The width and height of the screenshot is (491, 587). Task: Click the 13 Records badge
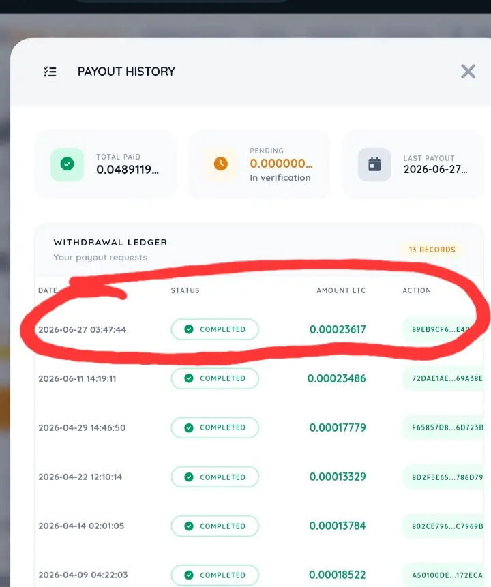tap(432, 250)
